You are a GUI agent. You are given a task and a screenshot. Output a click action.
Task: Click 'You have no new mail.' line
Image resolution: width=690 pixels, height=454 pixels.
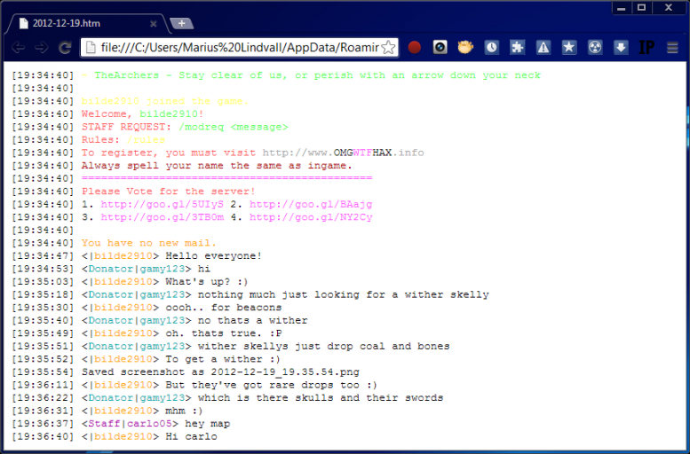tap(148, 243)
